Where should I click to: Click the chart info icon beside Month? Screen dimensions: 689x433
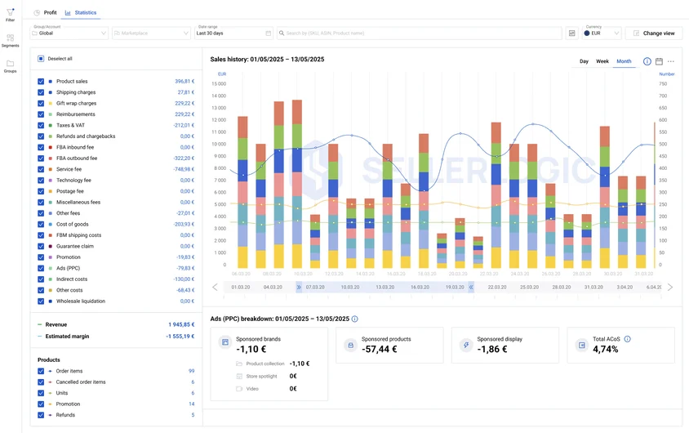(647, 61)
